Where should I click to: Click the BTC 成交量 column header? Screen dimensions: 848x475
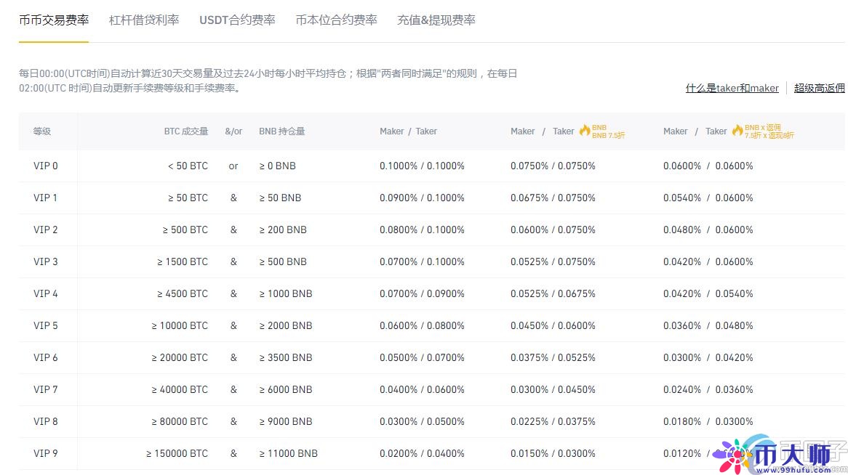[x=186, y=131]
